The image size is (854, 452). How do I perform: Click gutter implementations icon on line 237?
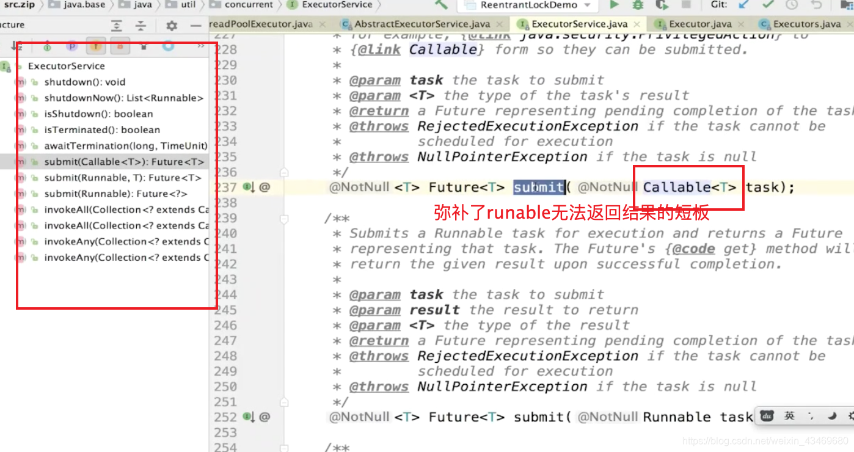tap(249, 187)
